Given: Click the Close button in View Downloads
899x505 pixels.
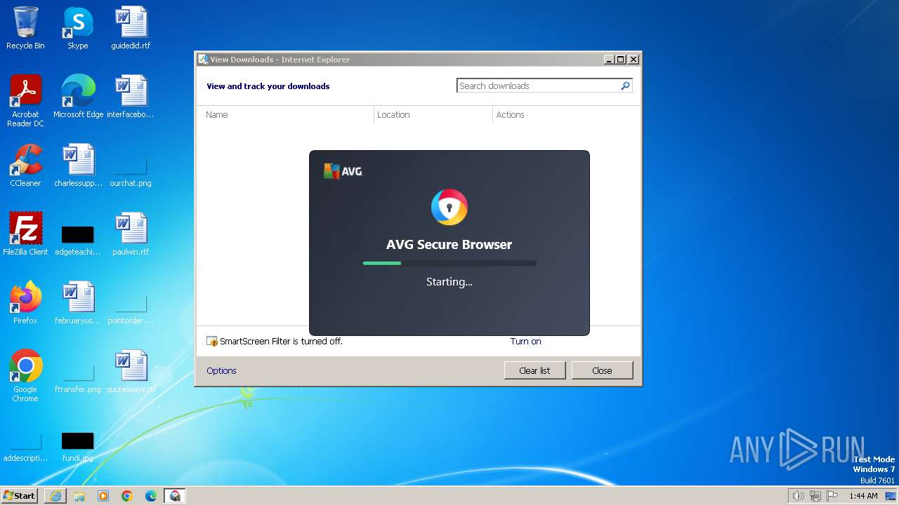Looking at the screenshot, I should point(602,370).
